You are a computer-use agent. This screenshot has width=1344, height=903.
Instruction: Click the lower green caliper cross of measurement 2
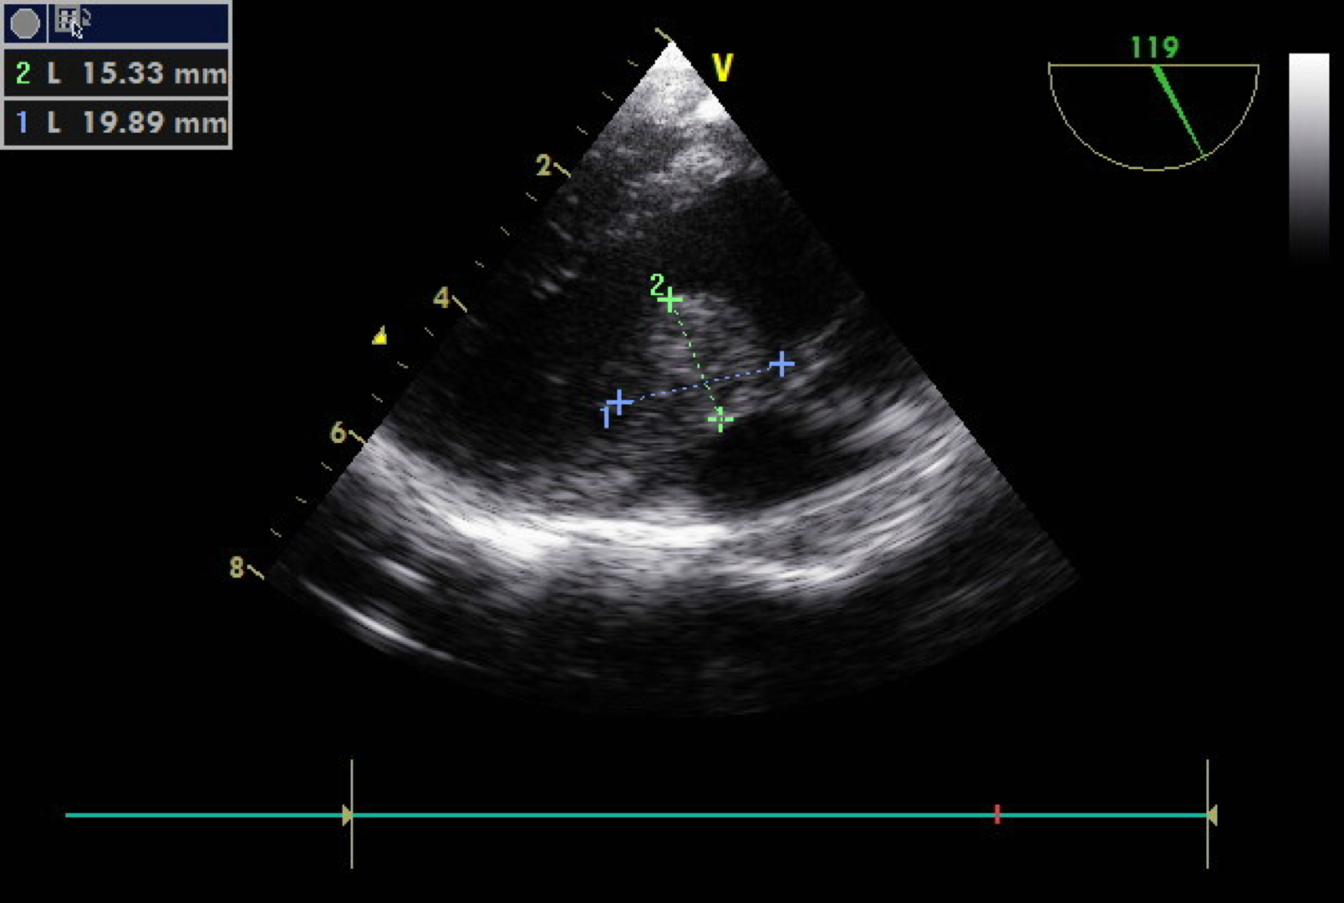click(720, 419)
